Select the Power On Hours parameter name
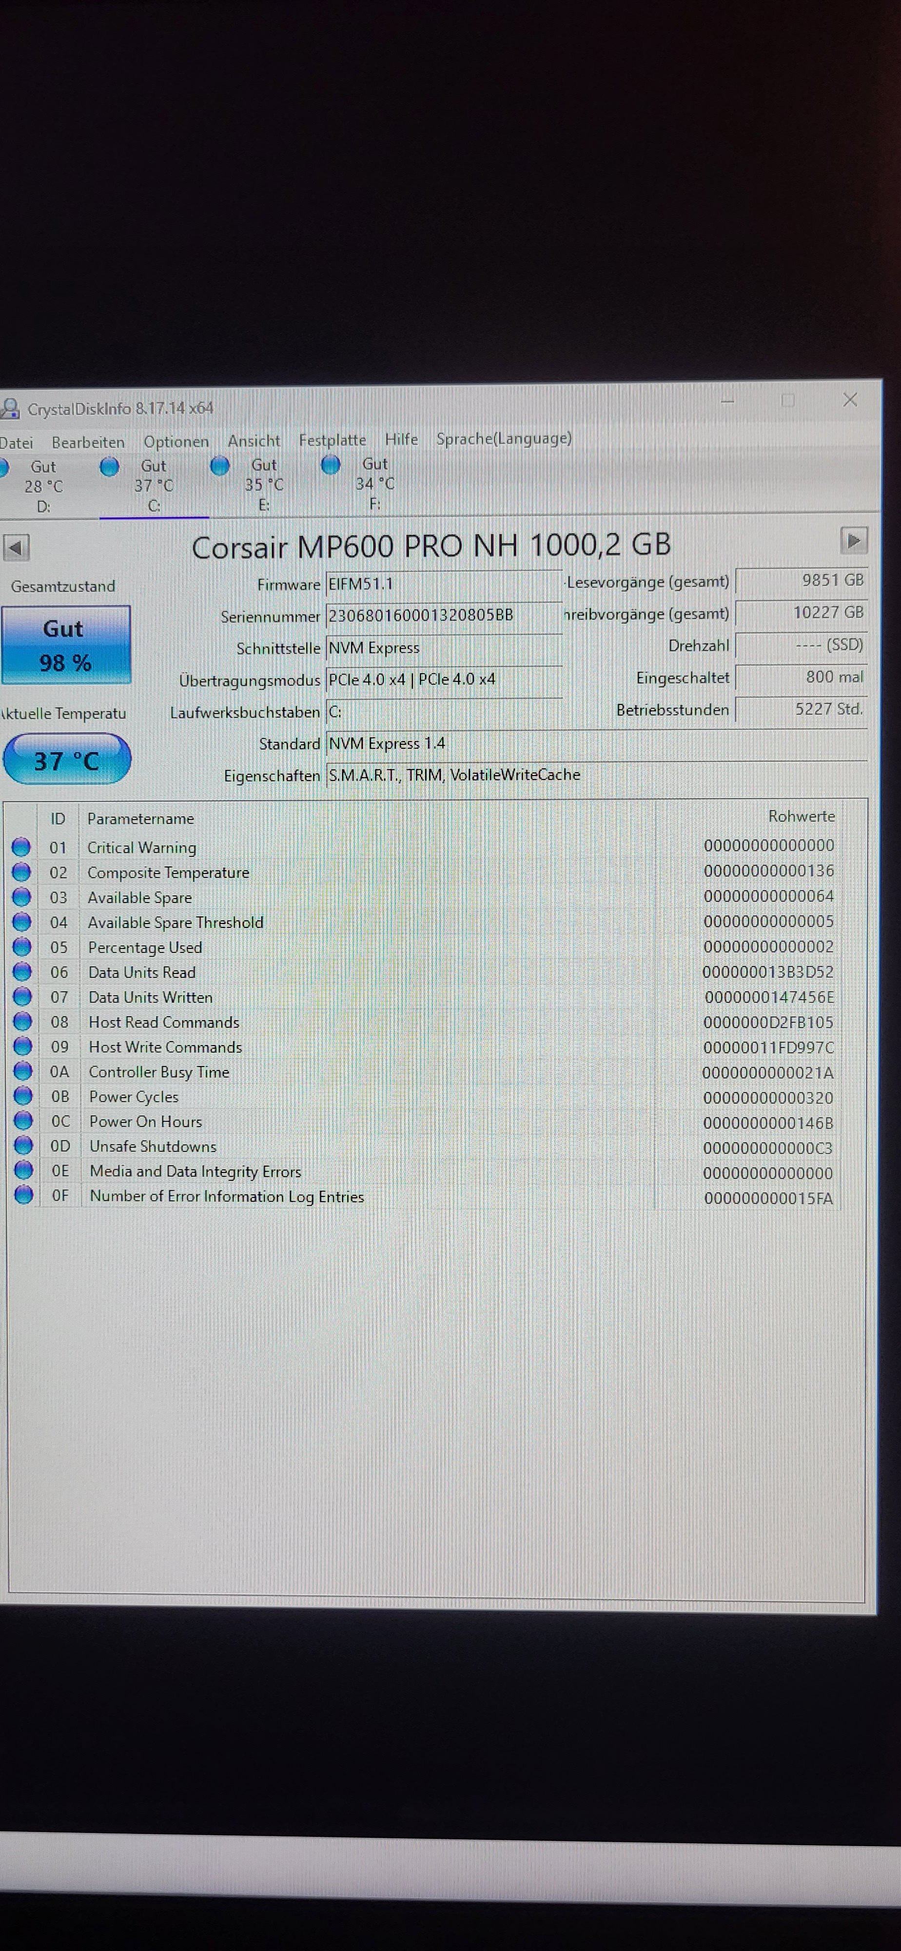This screenshot has width=901, height=1951. pyautogui.click(x=145, y=1122)
